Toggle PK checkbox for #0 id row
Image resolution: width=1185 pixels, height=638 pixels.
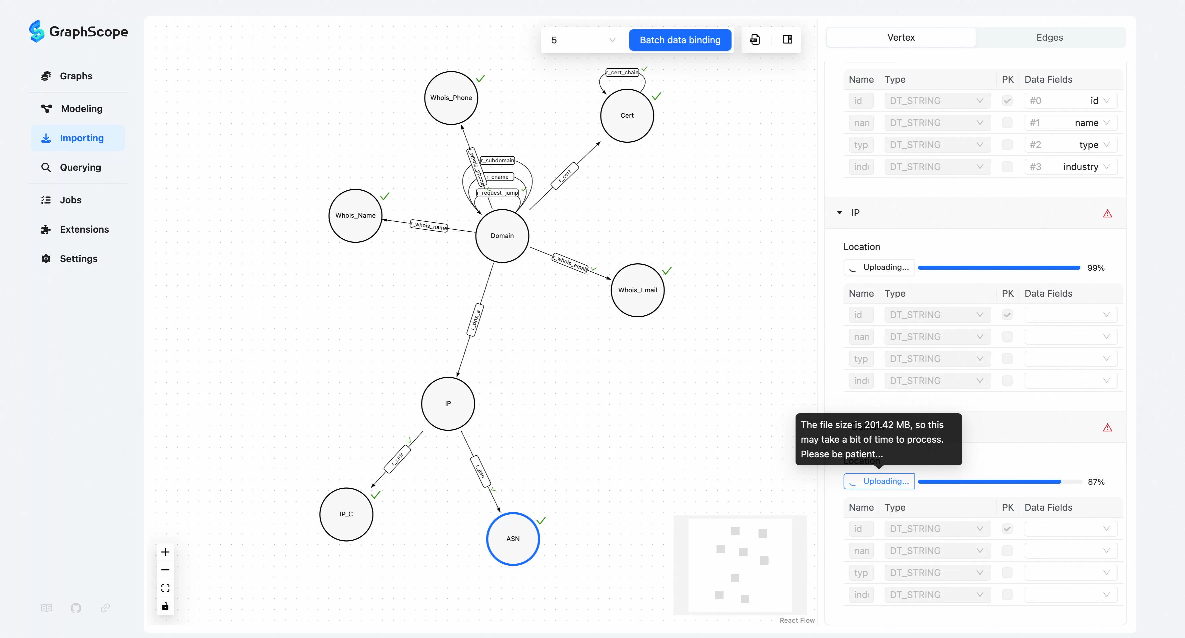tap(1007, 101)
